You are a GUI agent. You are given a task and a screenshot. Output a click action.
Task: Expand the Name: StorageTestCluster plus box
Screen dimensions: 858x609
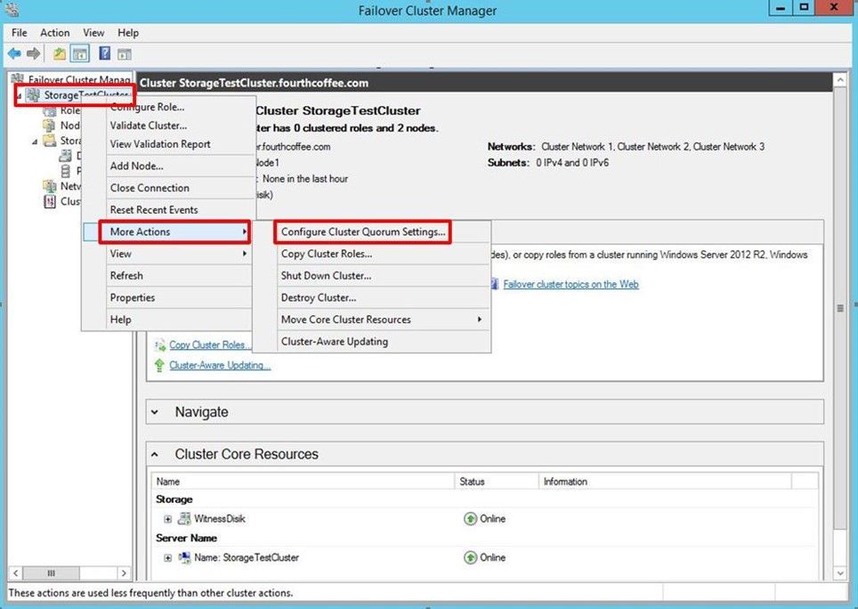coord(168,558)
